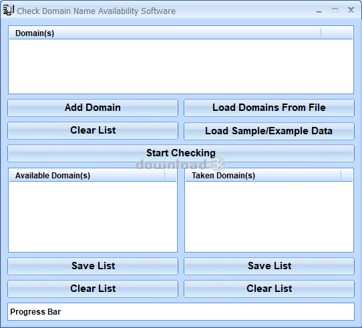Start Checking the domains
This screenshot has width=362, height=328.
tap(181, 153)
